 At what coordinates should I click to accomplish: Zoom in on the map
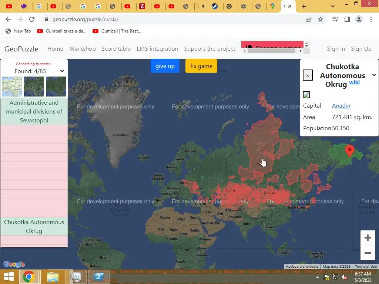click(368, 238)
